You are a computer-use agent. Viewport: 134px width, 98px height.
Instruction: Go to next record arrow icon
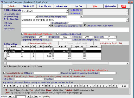coord(29,96)
